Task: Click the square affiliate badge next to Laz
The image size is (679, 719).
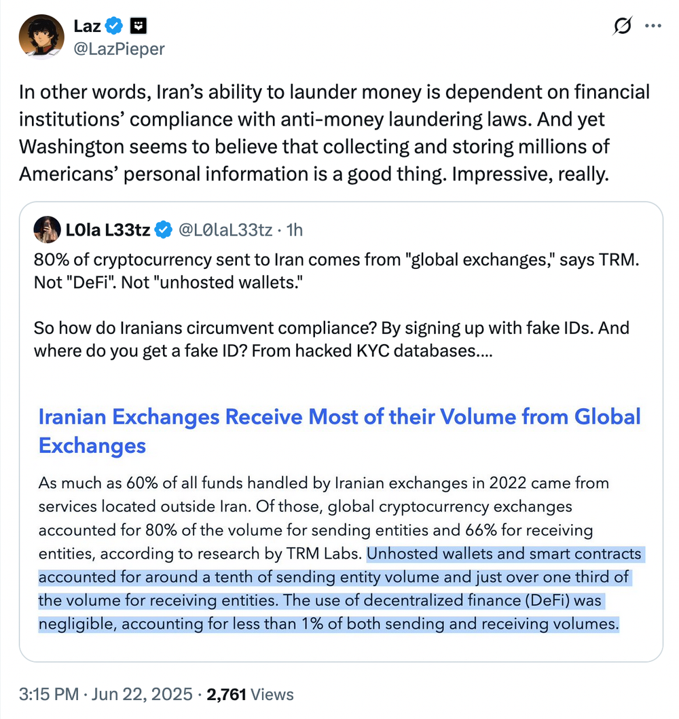Action: pyautogui.click(x=139, y=27)
